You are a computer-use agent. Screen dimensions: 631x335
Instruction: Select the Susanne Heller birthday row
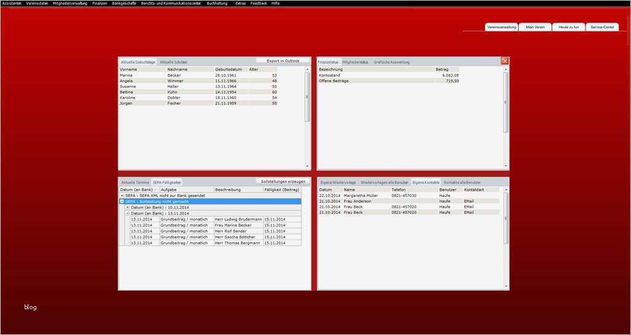pos(198,86)
